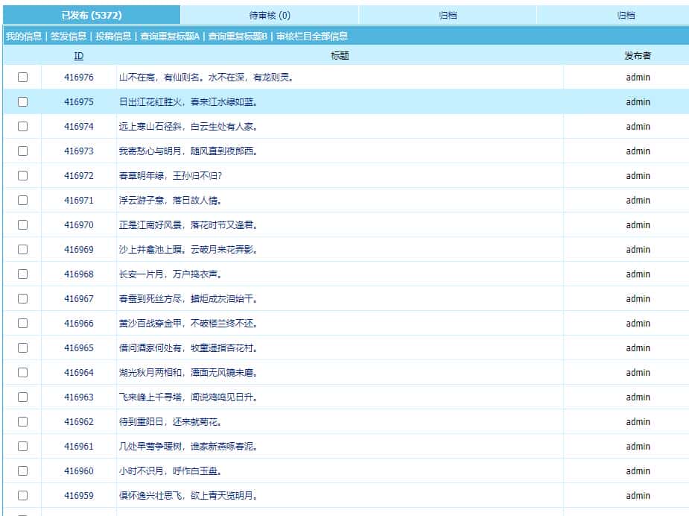Open title 春蚕到死丝方尽，蜡炬成灰泪始干。
This screenshot has height=516, width=689.
tap(188, 299)
